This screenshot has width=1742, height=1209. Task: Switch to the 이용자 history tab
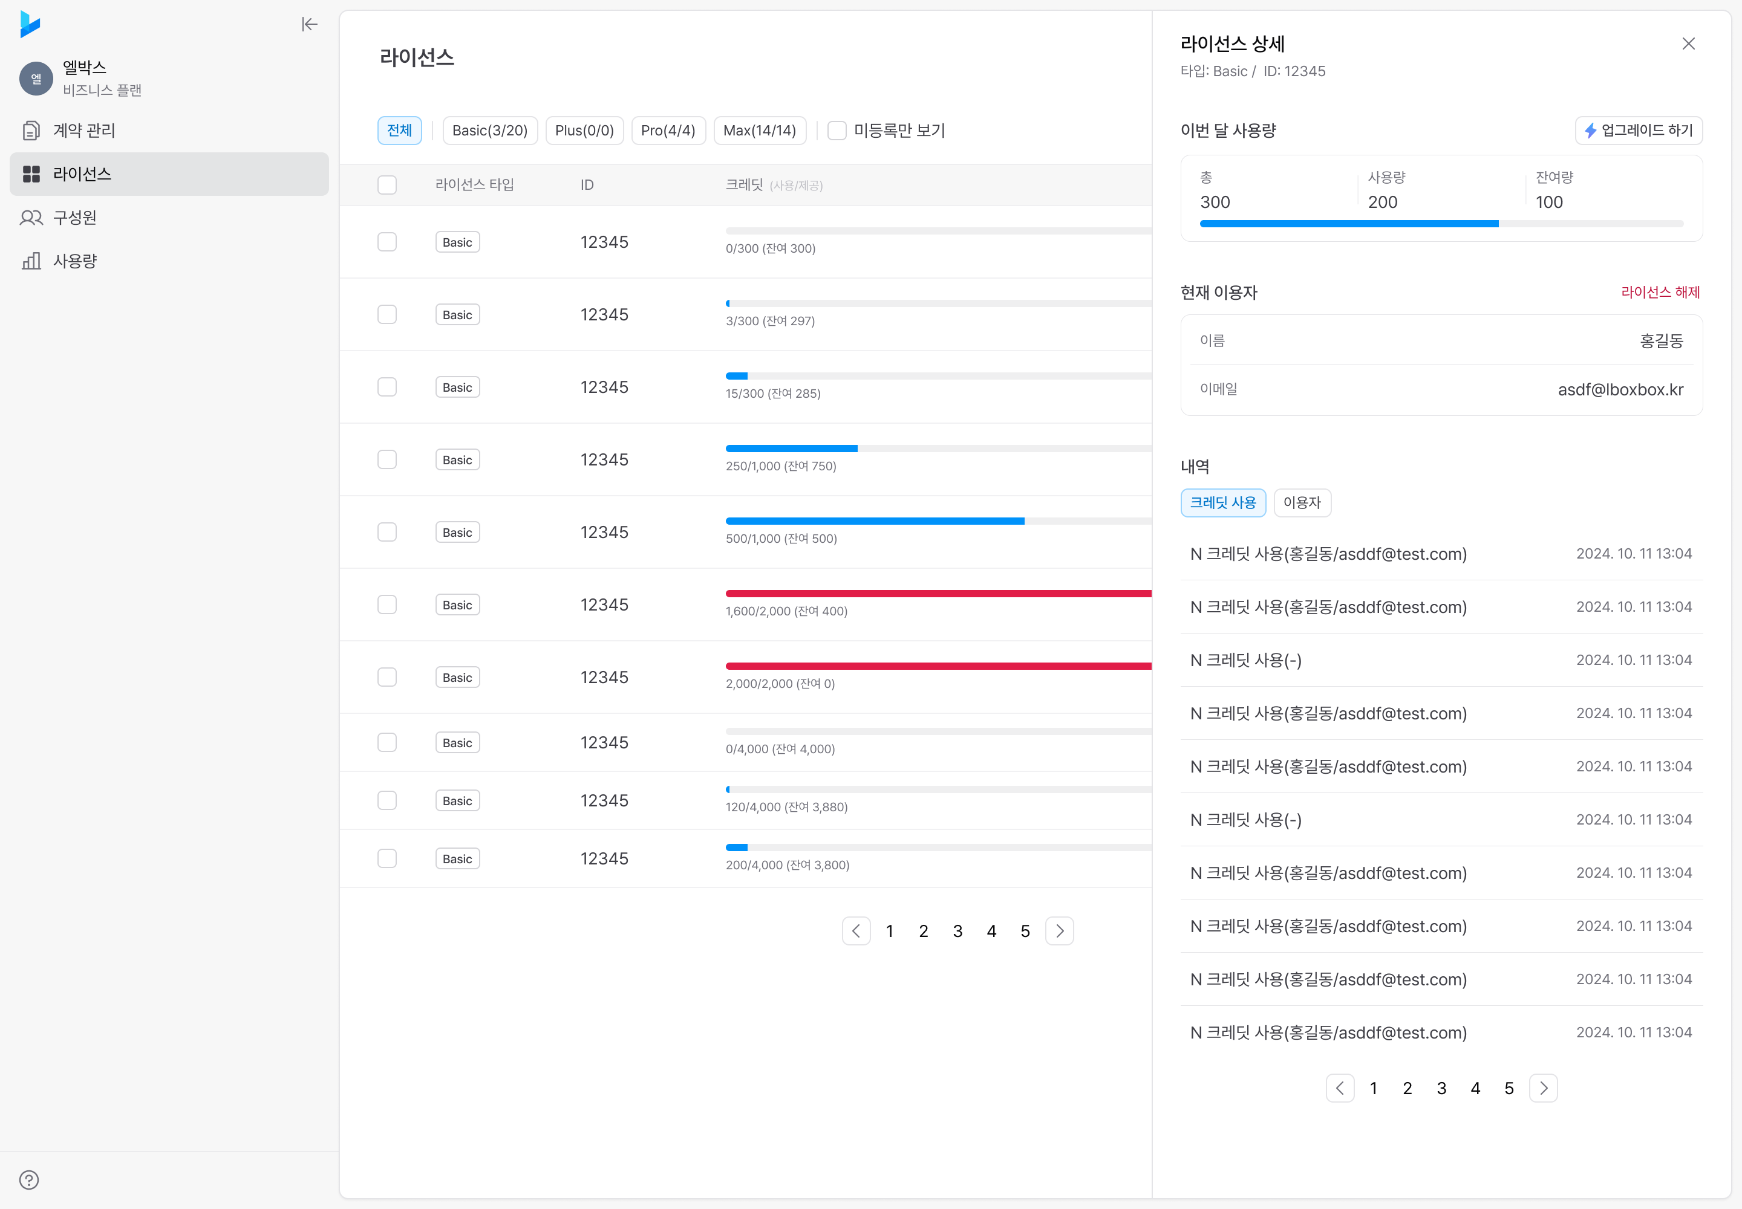(x=1302, y=502)
